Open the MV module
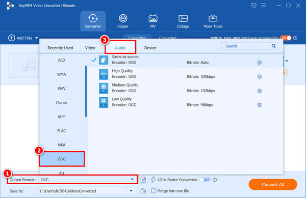 coord(153,21)
